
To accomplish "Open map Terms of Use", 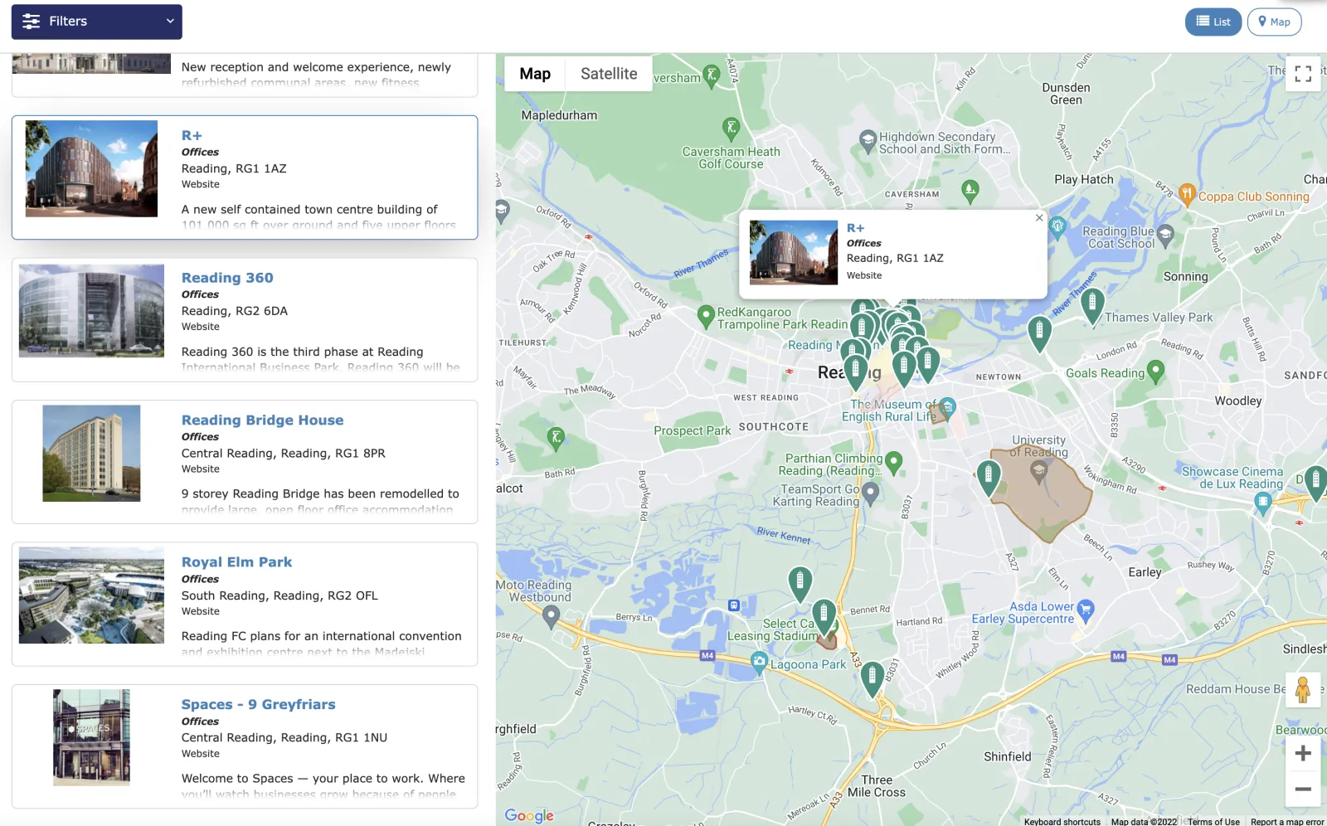I will click(1213, 822).
